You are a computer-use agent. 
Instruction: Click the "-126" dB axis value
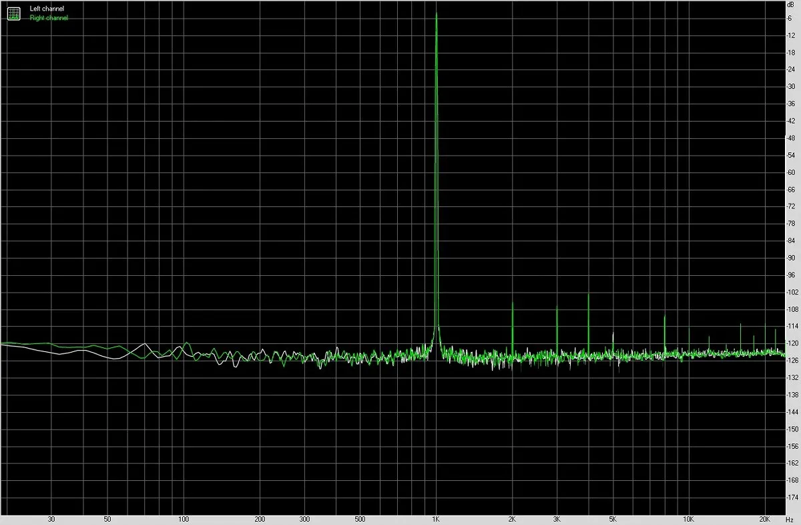pyautogui.click(x=793, y=361)
